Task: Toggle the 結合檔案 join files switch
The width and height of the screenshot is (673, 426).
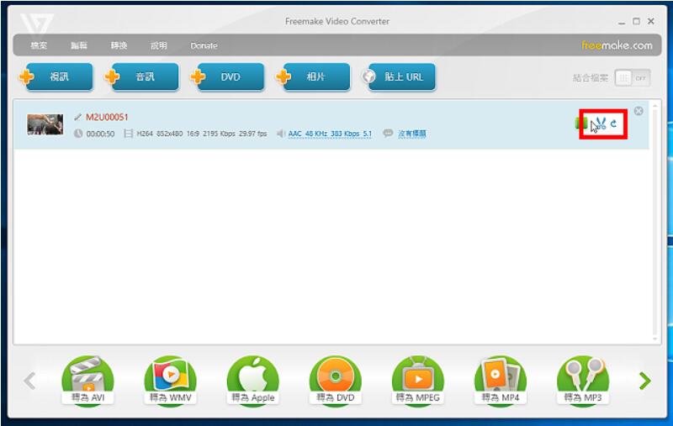Action: [633, 78]
